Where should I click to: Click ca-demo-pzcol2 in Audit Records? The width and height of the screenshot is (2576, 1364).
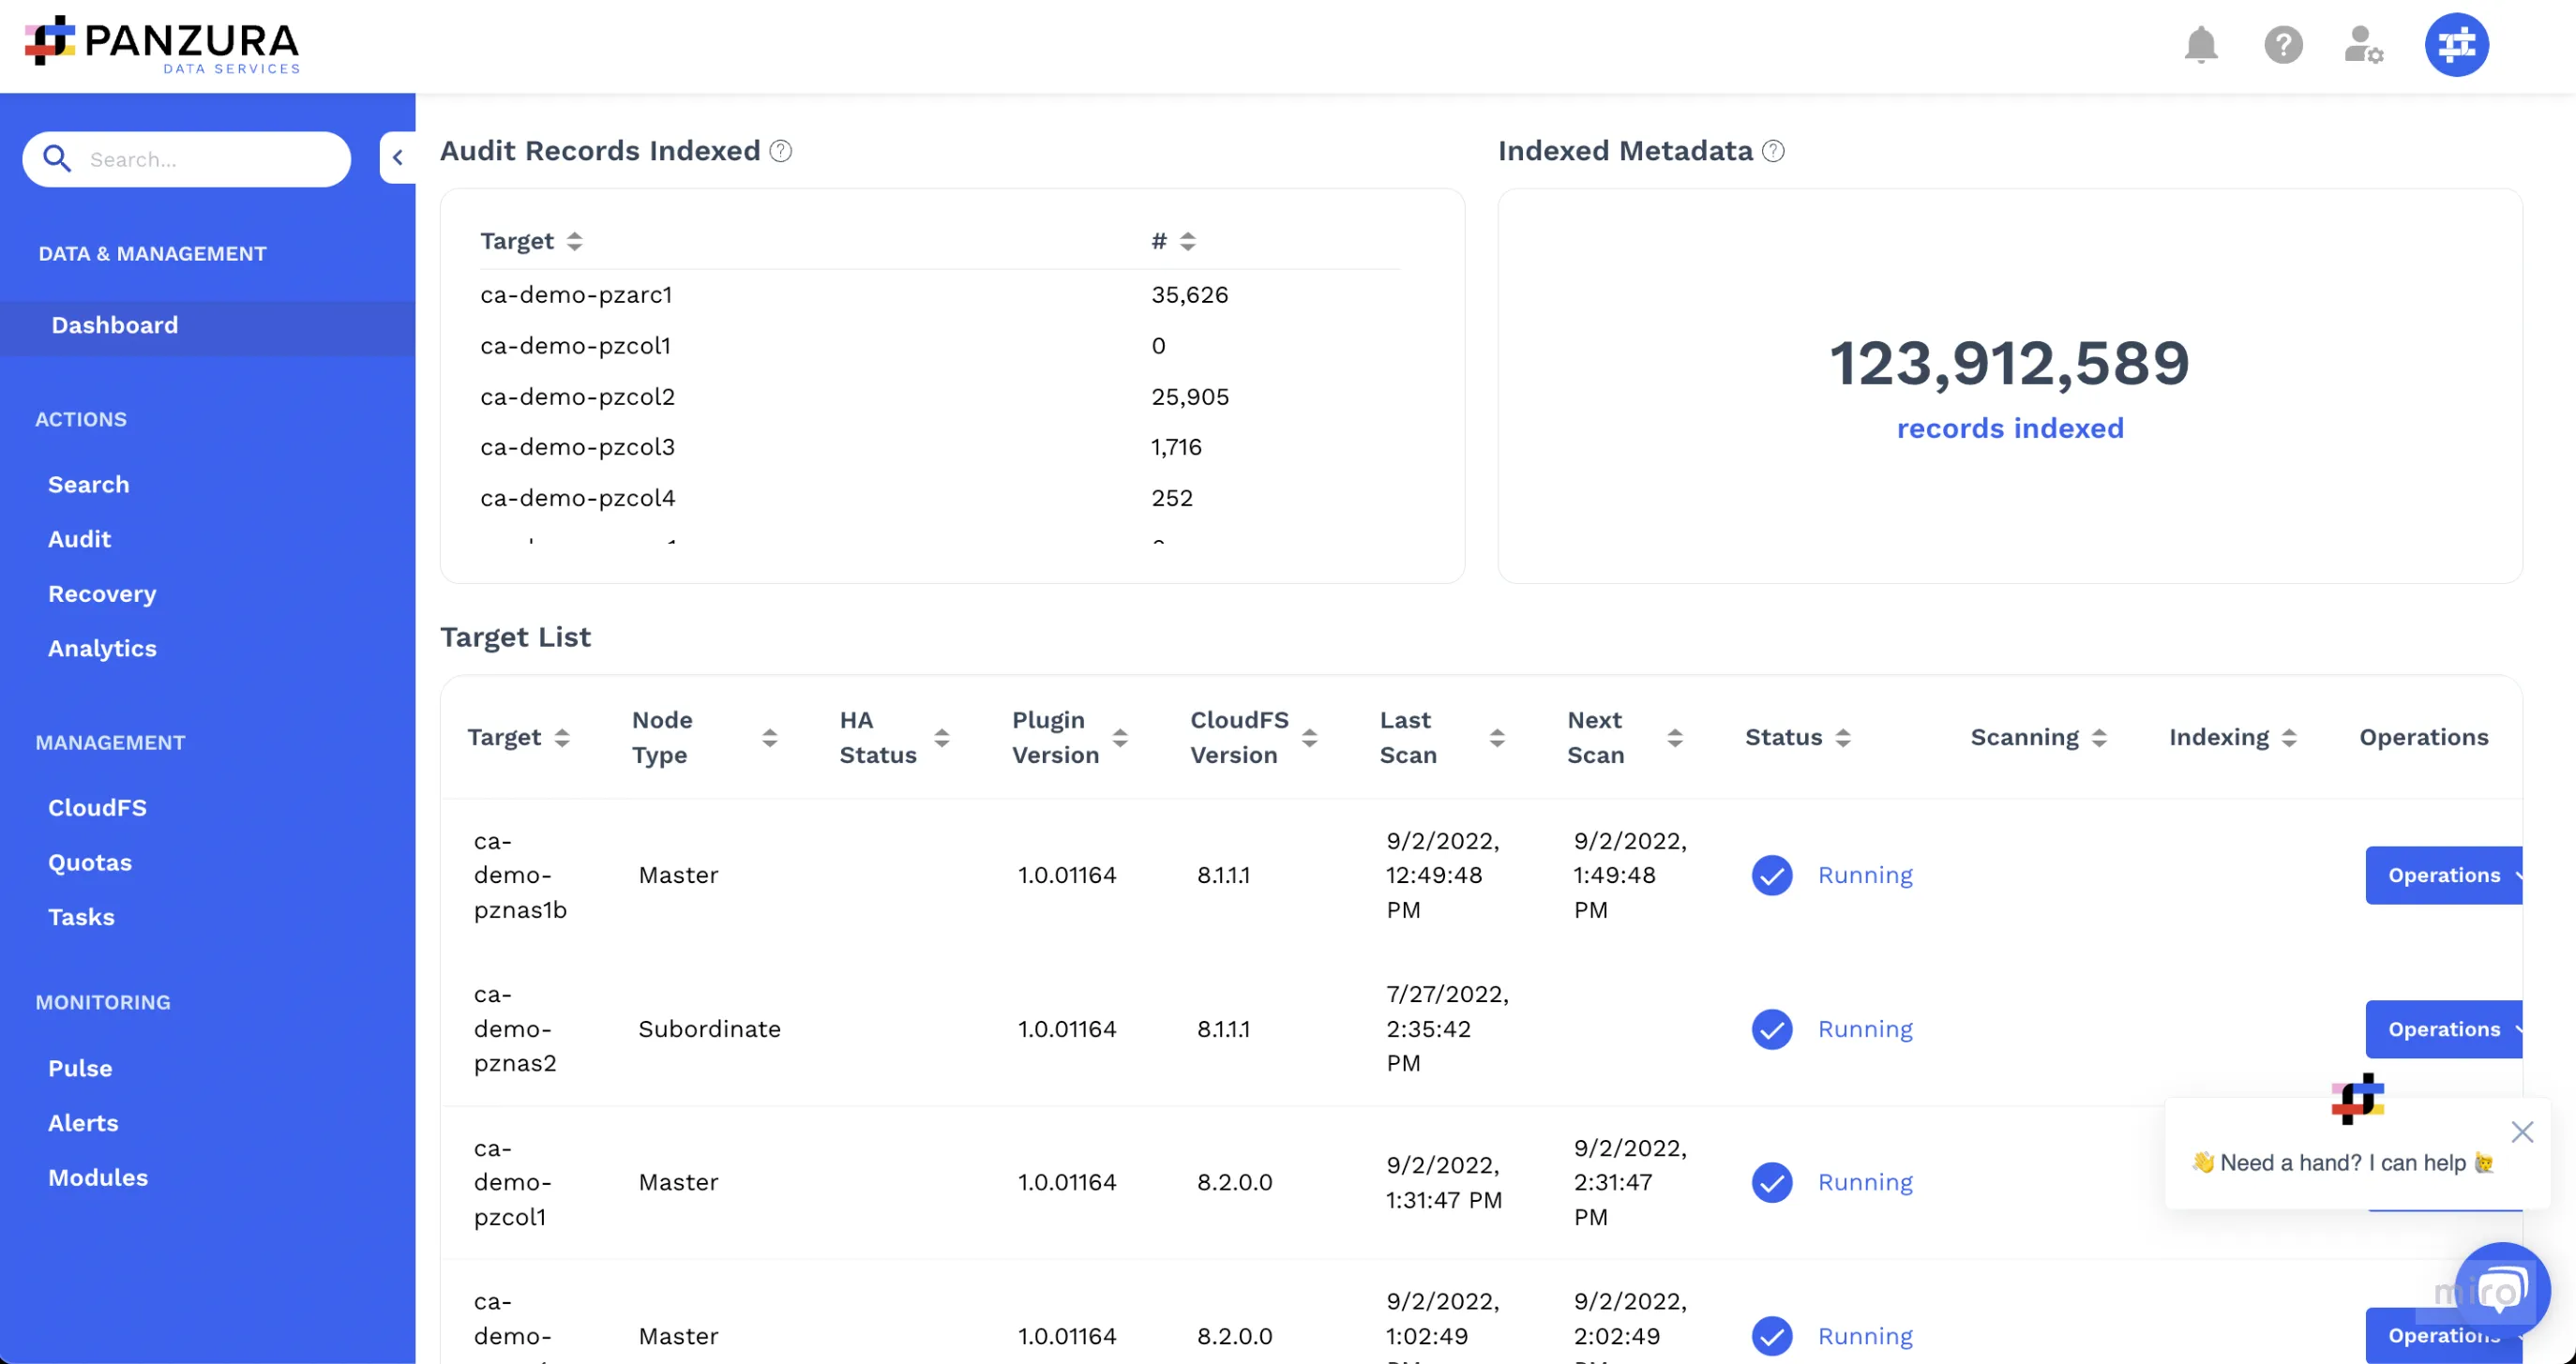(577, 397)
